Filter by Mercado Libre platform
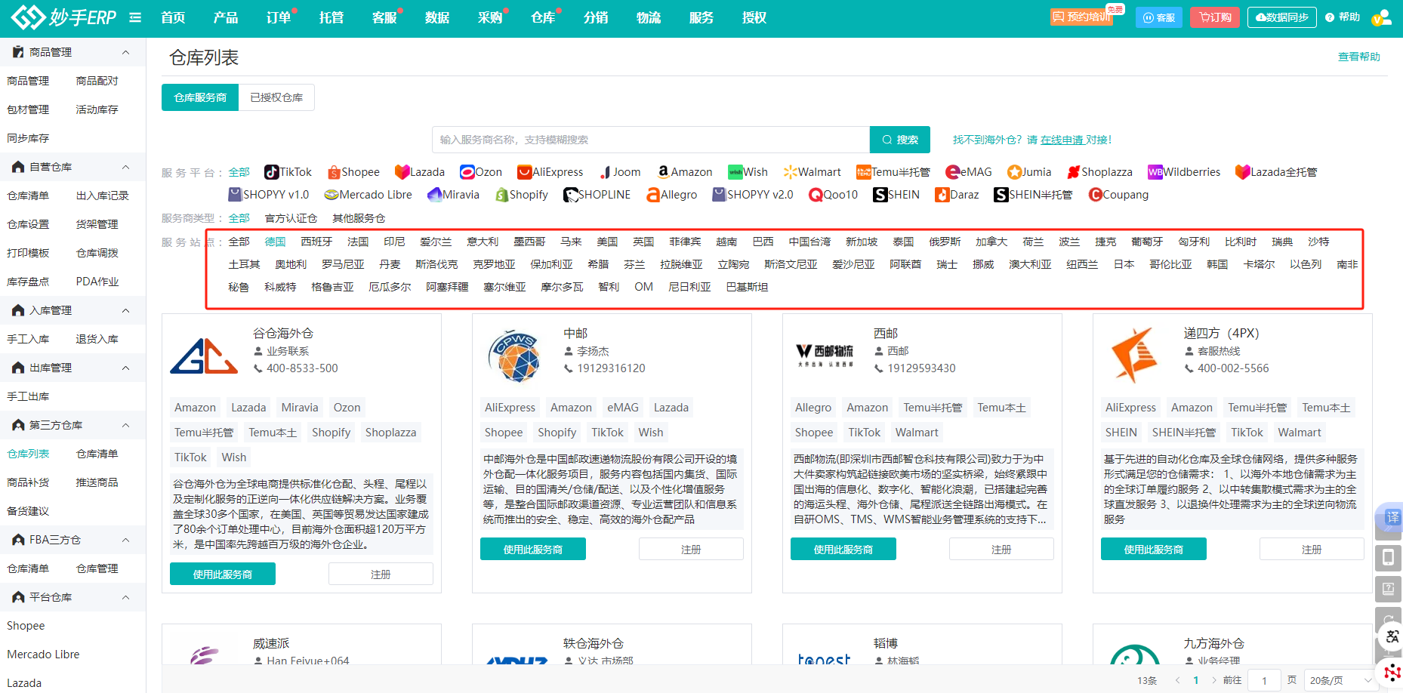 click(368, 195)
